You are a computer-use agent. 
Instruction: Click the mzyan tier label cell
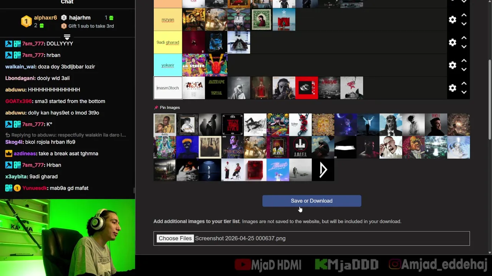pos(168,20)
